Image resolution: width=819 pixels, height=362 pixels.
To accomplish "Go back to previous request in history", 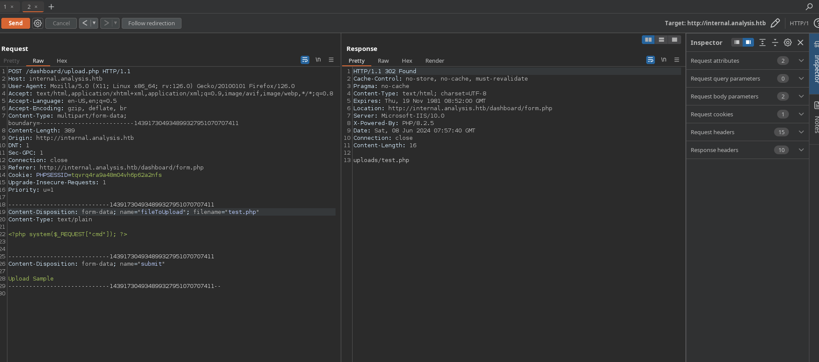I will (x=85, y=23).
